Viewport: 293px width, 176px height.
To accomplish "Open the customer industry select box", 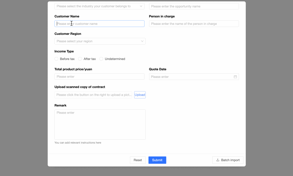I will point(97,6).
